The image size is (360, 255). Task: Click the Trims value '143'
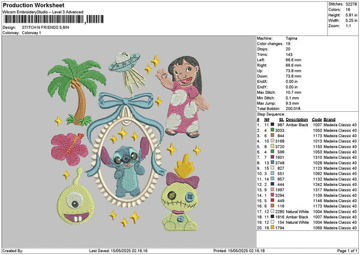289,55
